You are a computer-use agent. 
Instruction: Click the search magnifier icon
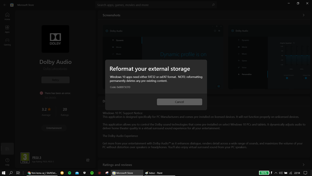click(213, 5)
